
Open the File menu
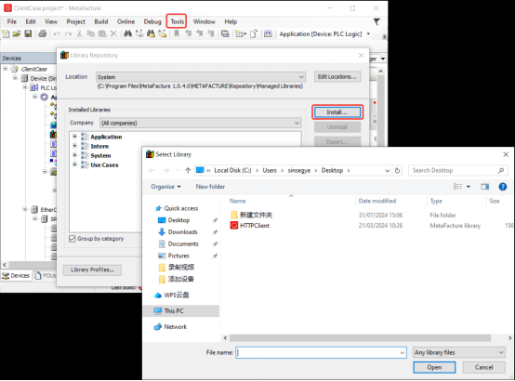[12, 21]
